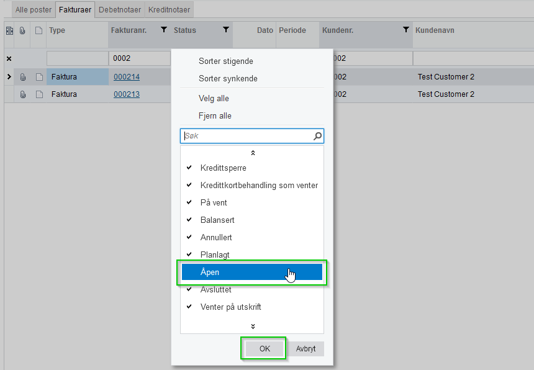Switch to the Fakturaer tab
Viewport: 534px width, 370px height.
coord(75,9)
